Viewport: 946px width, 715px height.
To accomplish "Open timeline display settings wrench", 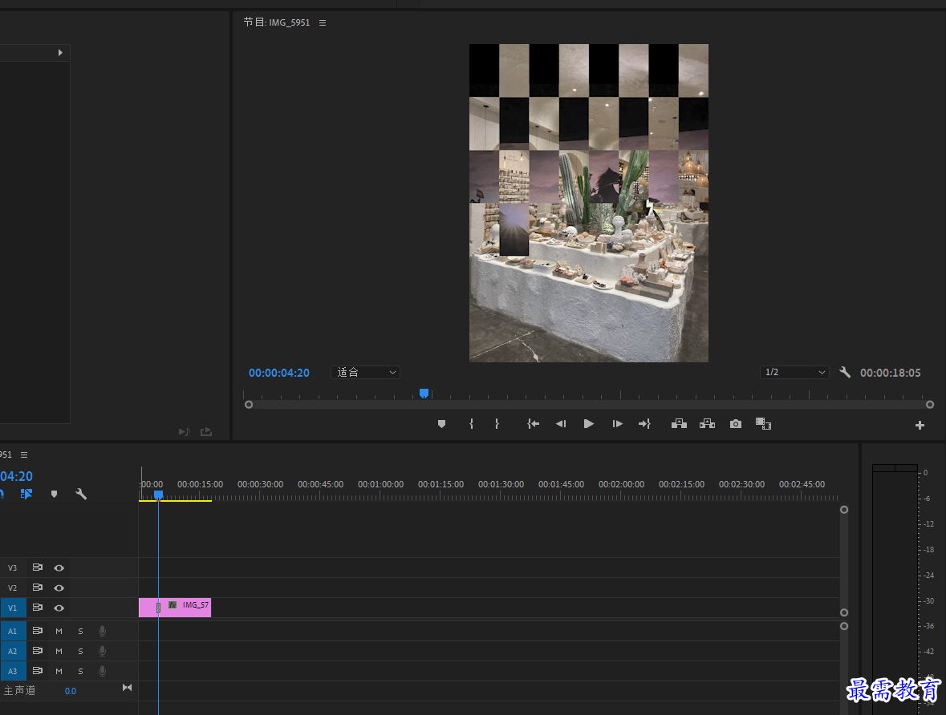I will coord(81,494).
